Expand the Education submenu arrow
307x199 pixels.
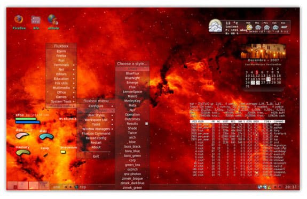tap(74, 79)
